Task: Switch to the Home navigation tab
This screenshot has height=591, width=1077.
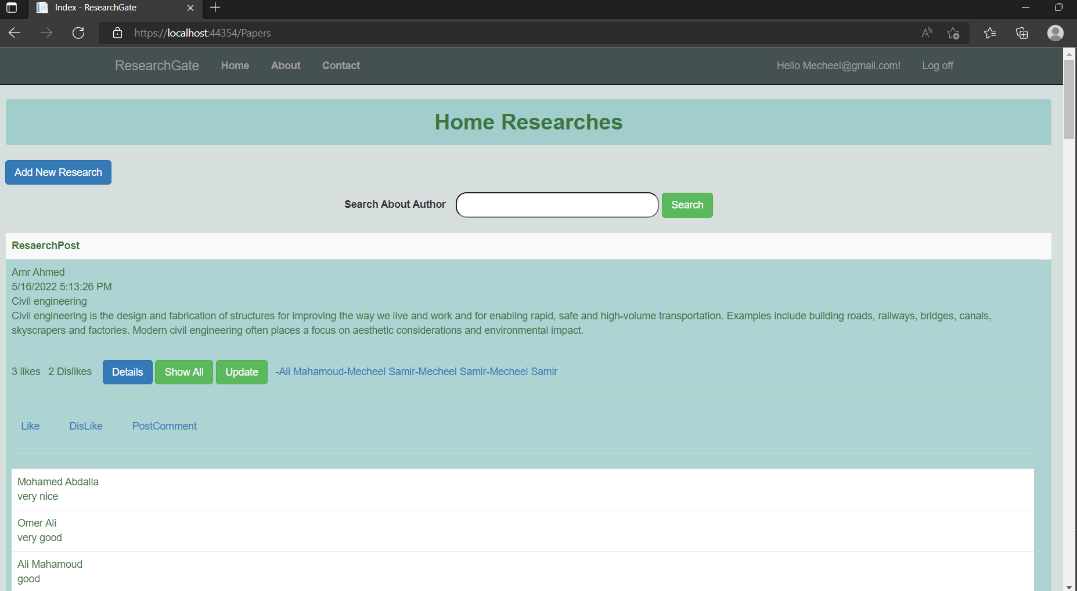Action: coord(235,66)
